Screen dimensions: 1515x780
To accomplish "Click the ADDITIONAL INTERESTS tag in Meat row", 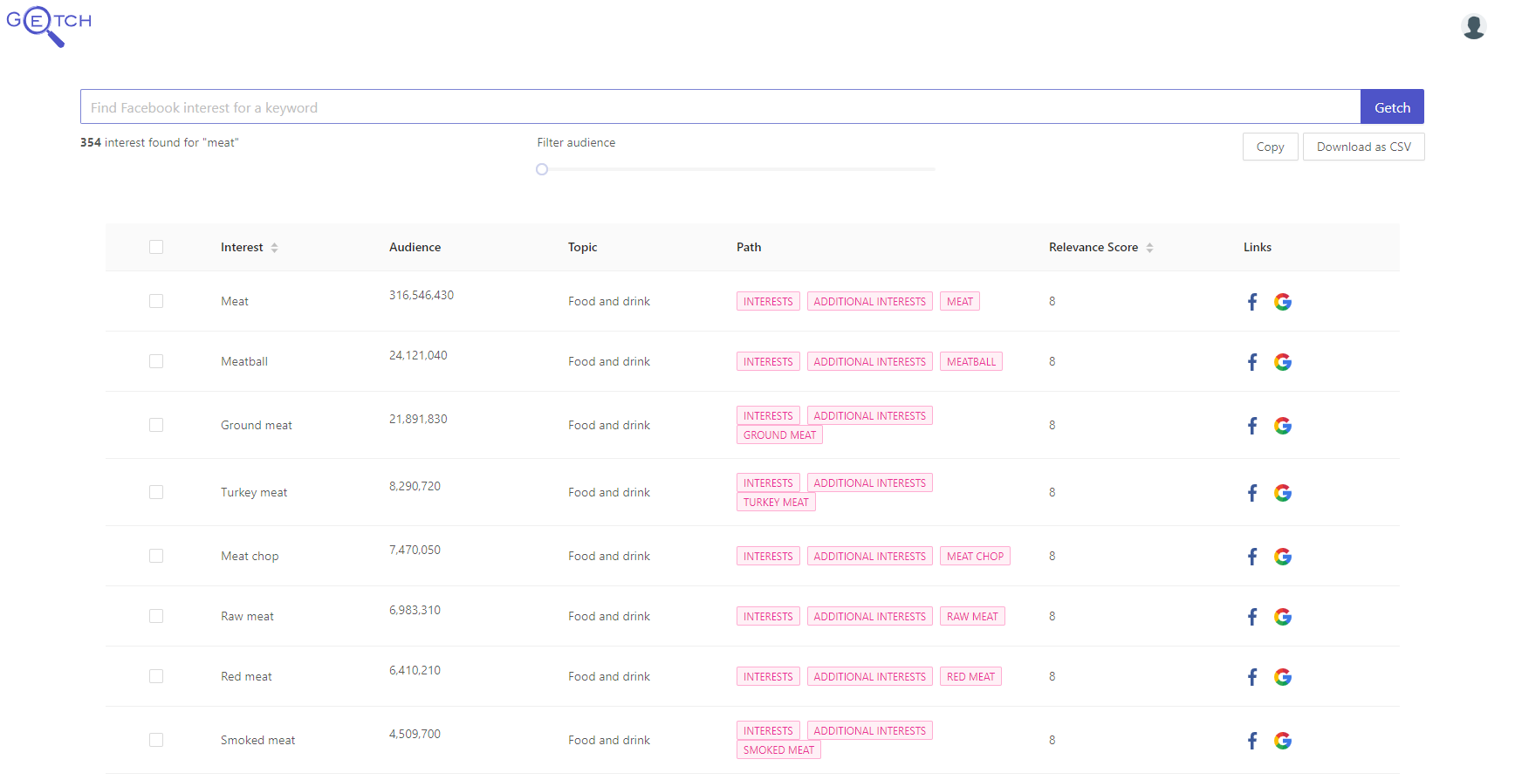I will [x=870, y=301].
